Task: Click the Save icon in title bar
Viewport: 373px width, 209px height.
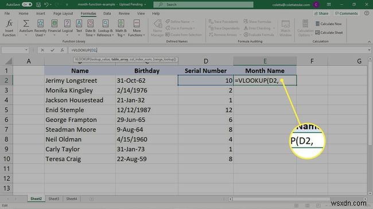Action: 38,5
